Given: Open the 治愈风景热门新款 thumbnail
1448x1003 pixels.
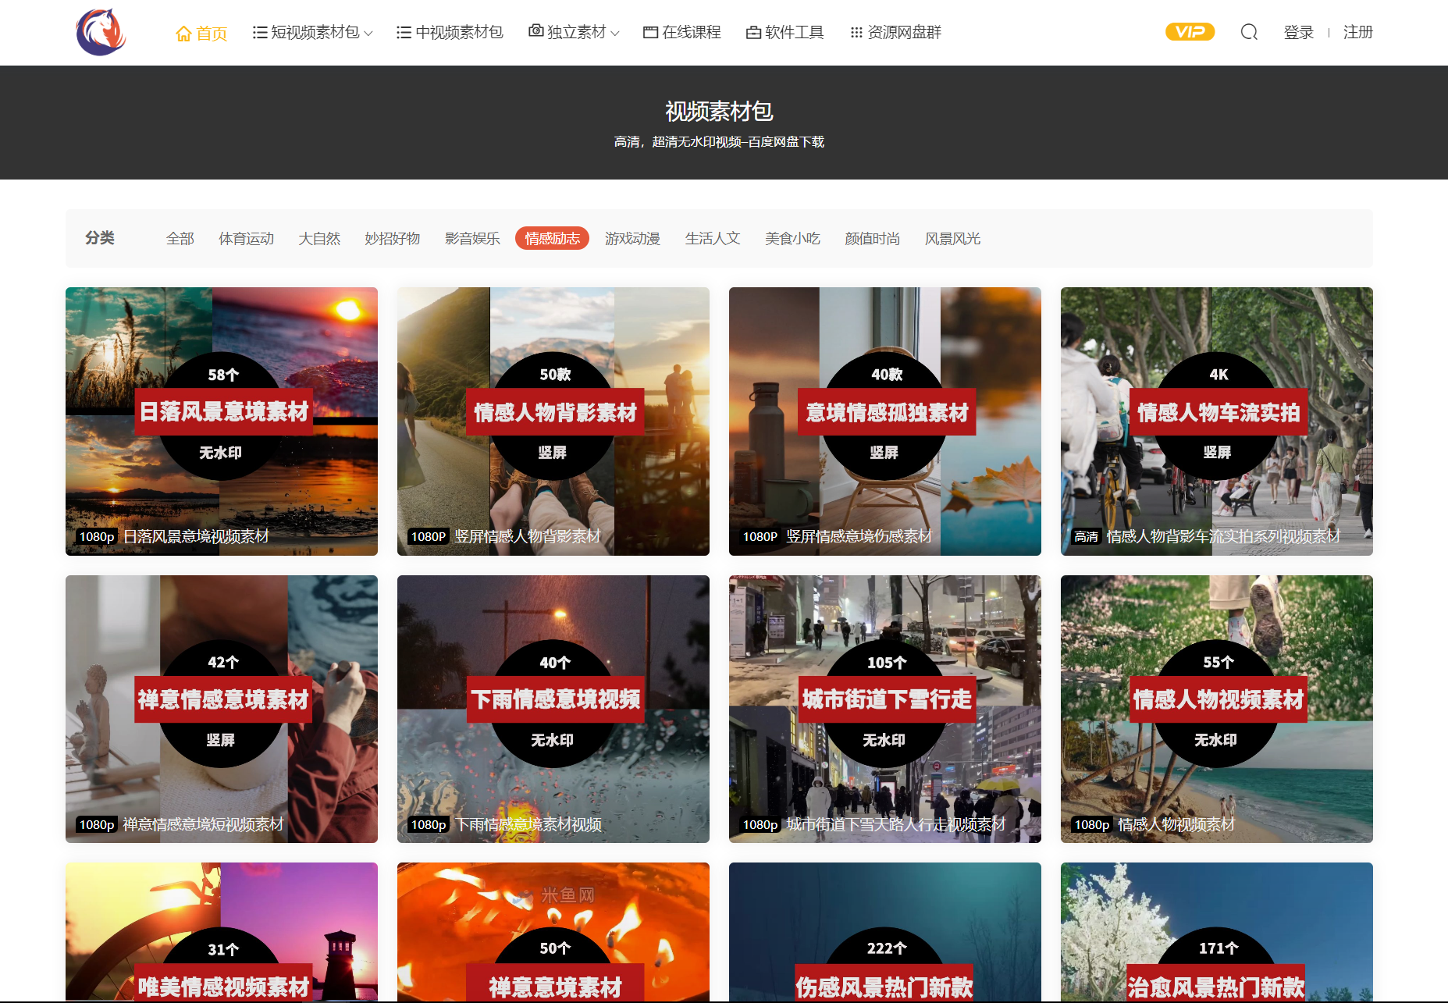Looking at the screenshot, I should pos(1217,932).
